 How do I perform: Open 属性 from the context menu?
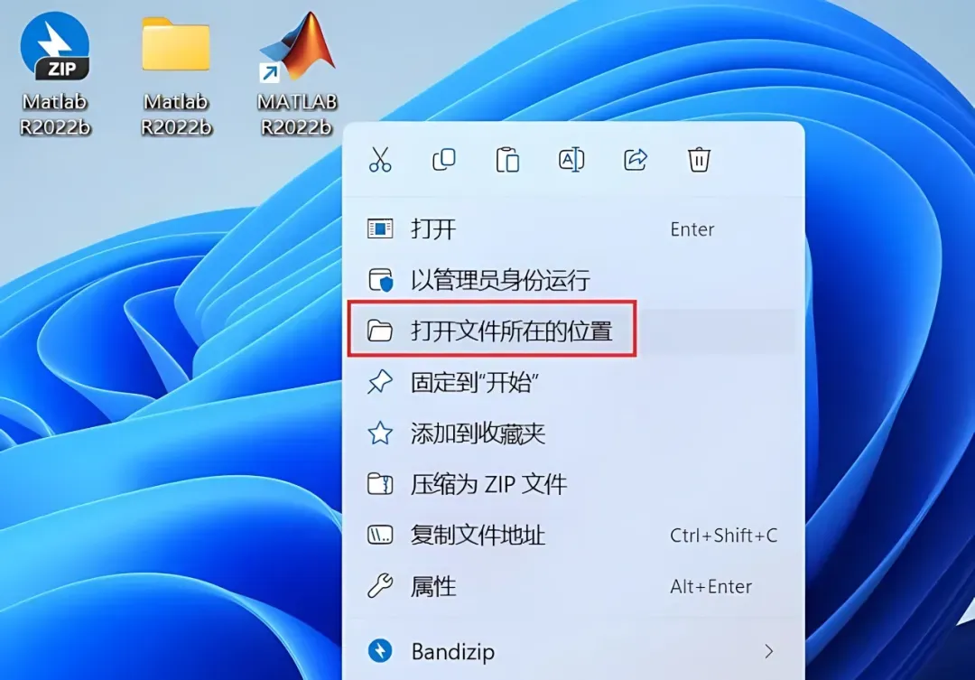pyautogui.click(x=573, y=586)
